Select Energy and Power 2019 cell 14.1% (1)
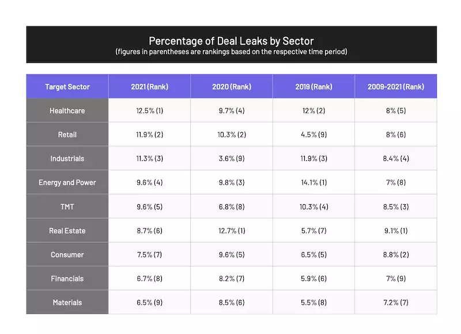Image resolution: width=461 pixels, height=334 pixels. [x=313, y=182]
